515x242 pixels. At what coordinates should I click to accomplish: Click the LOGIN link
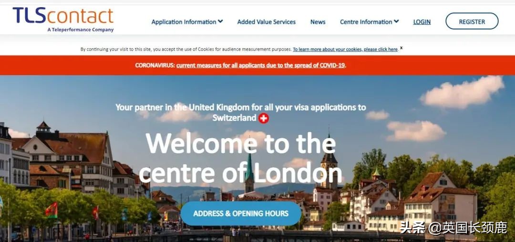[x=422, y=22]
